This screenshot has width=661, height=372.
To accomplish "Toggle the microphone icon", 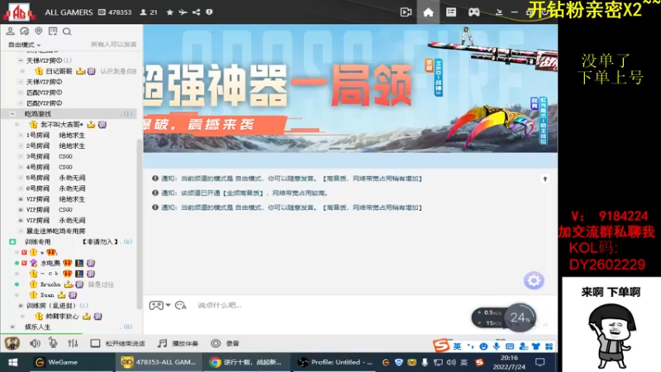I will coord(53,343).
